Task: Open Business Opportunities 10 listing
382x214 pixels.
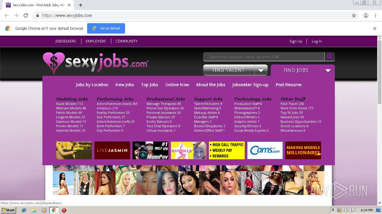Action: (x=301, y=122)
